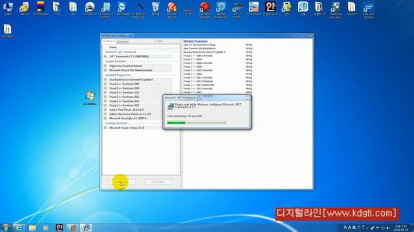Click the right button under the package list
The height and width of the screenshot is (232, 414).
158,182
